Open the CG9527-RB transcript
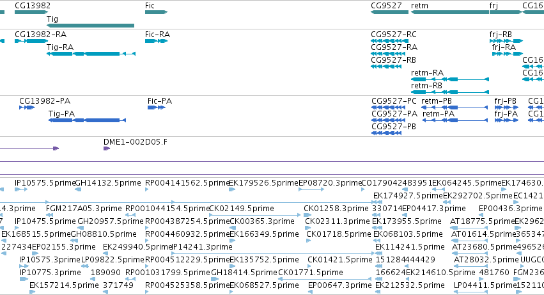 [386, 67]
